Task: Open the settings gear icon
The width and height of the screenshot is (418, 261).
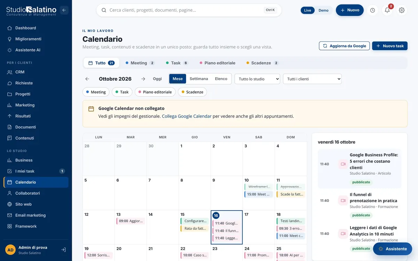Action: coord(402,10)
